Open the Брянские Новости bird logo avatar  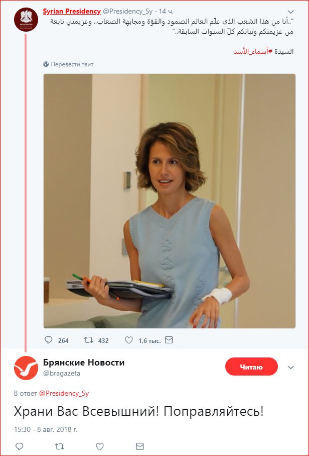point(26,368)
